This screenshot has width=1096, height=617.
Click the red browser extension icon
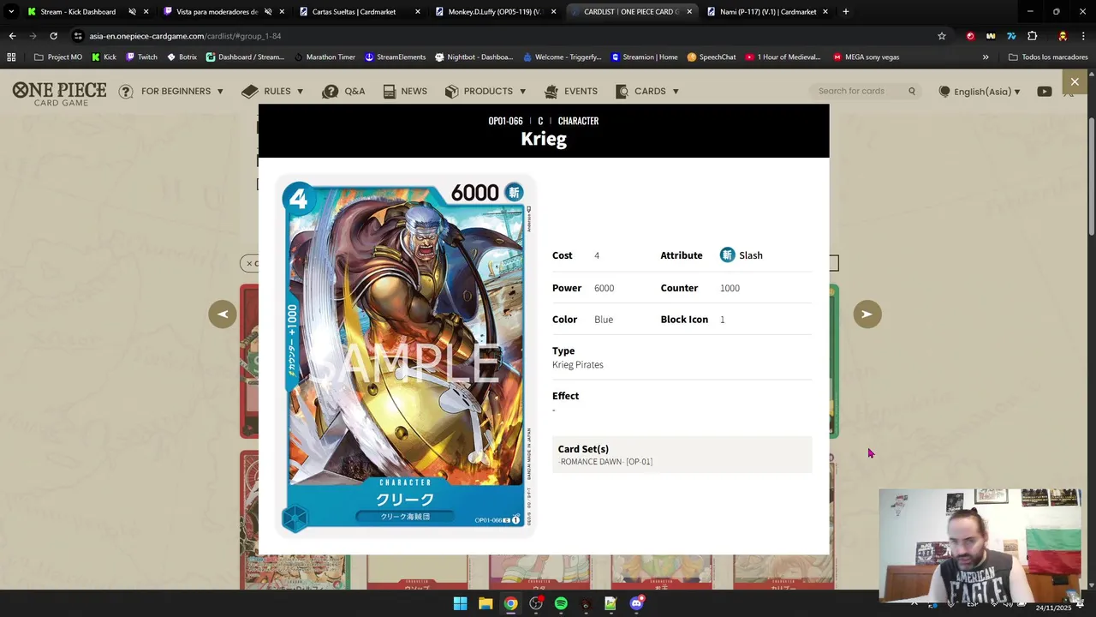(x=970, y=36)
